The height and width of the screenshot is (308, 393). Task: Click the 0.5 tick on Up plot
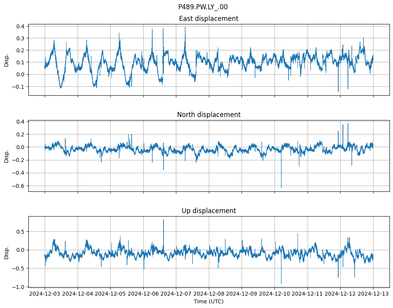pyautogui.click(x=20, y=231)
